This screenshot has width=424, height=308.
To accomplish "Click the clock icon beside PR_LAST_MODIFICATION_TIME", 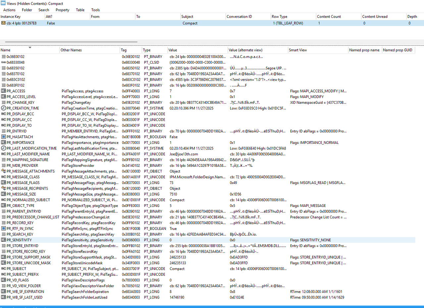I will 3,148.
